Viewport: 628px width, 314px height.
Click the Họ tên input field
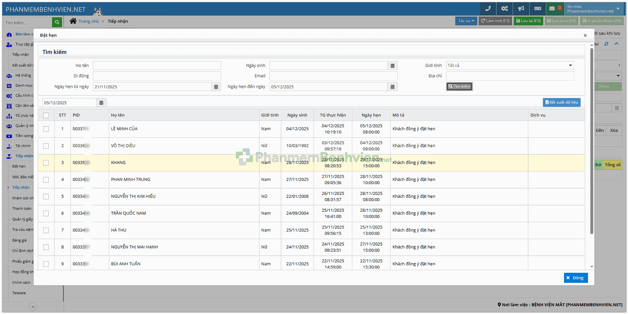[157, 65]
